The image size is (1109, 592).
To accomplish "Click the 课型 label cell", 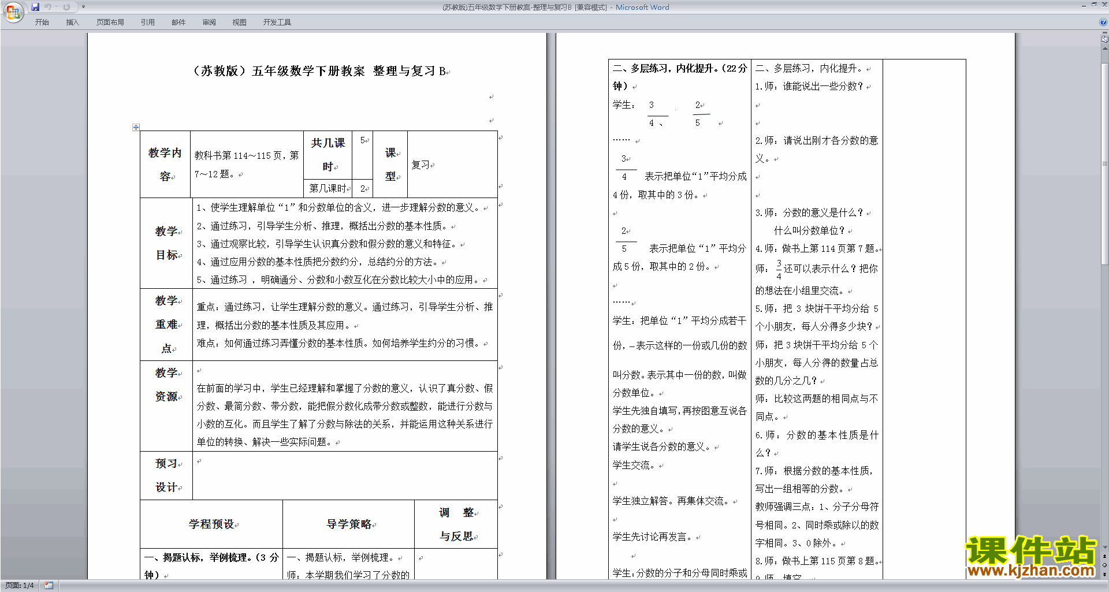I will tap(390, 165).
